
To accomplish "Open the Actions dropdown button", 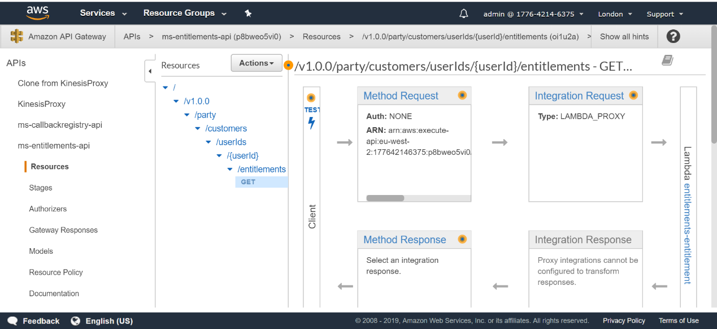I will pos(256,63).
